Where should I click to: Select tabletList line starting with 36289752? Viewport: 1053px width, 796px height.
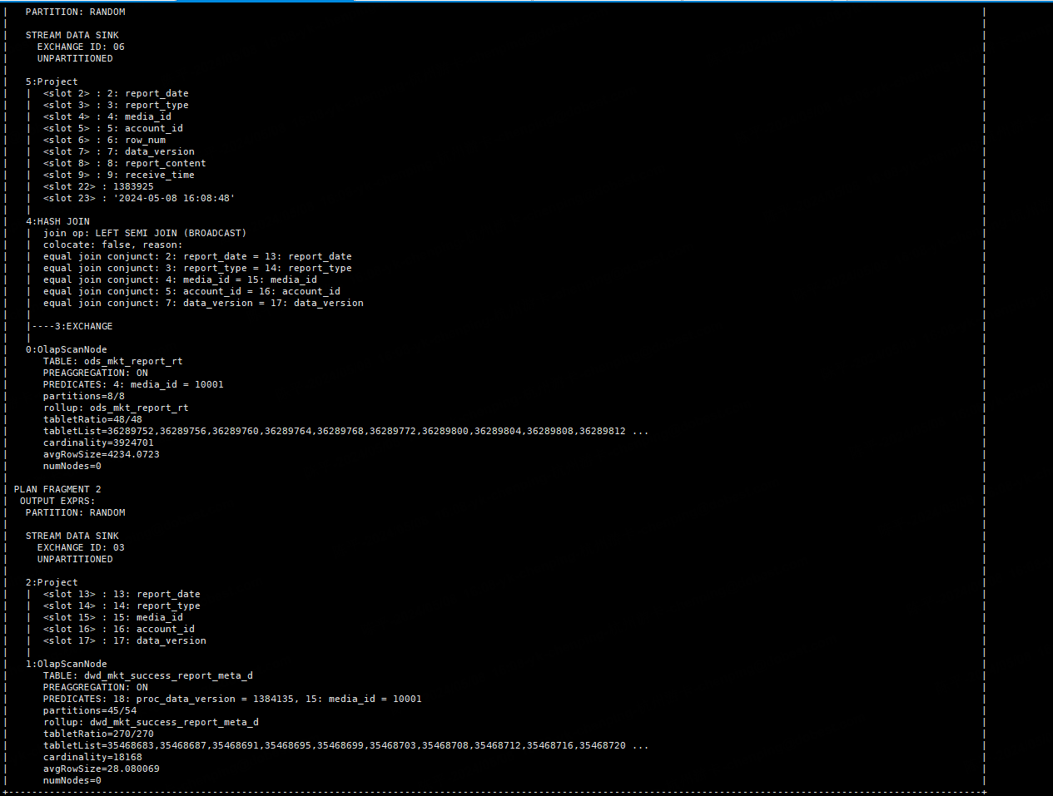pos(345,431)
